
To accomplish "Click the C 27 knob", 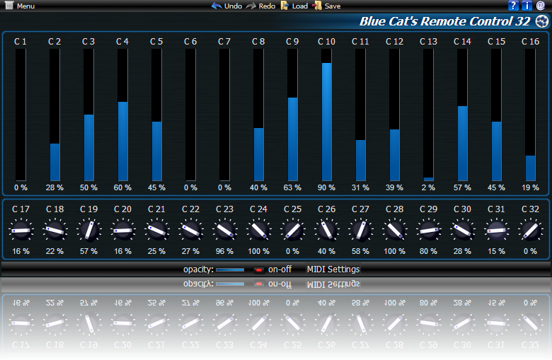I will tap(360, 230).
